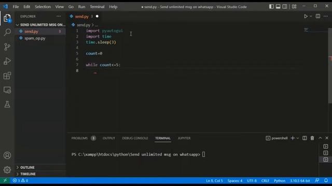This screenshot has height=186, width=332.
Task: Open the Go menu
Action: point(71,7)
